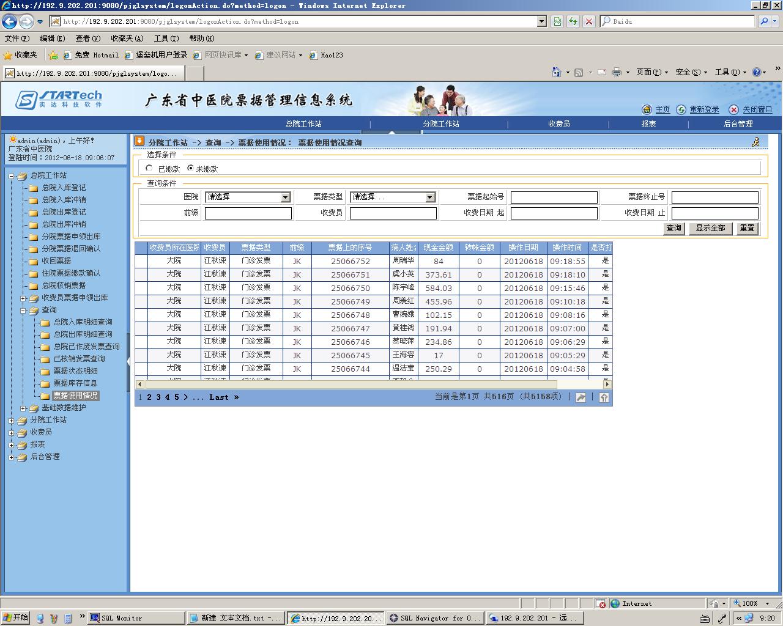The width and height of the screenshot is (783, 626).
Task: Click the orange down-arrow icon beside the breadcrumb
Action: click(139, 141)
